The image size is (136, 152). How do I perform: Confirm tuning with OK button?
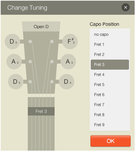click(x=111, y=141)
